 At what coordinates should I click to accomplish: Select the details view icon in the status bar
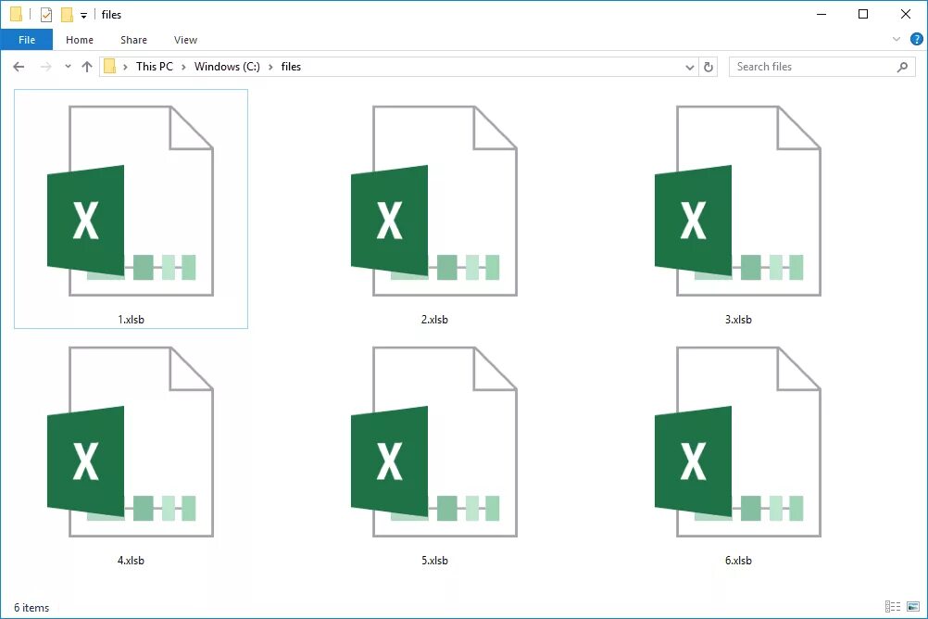pyautogui.click(x=893, y=607)
